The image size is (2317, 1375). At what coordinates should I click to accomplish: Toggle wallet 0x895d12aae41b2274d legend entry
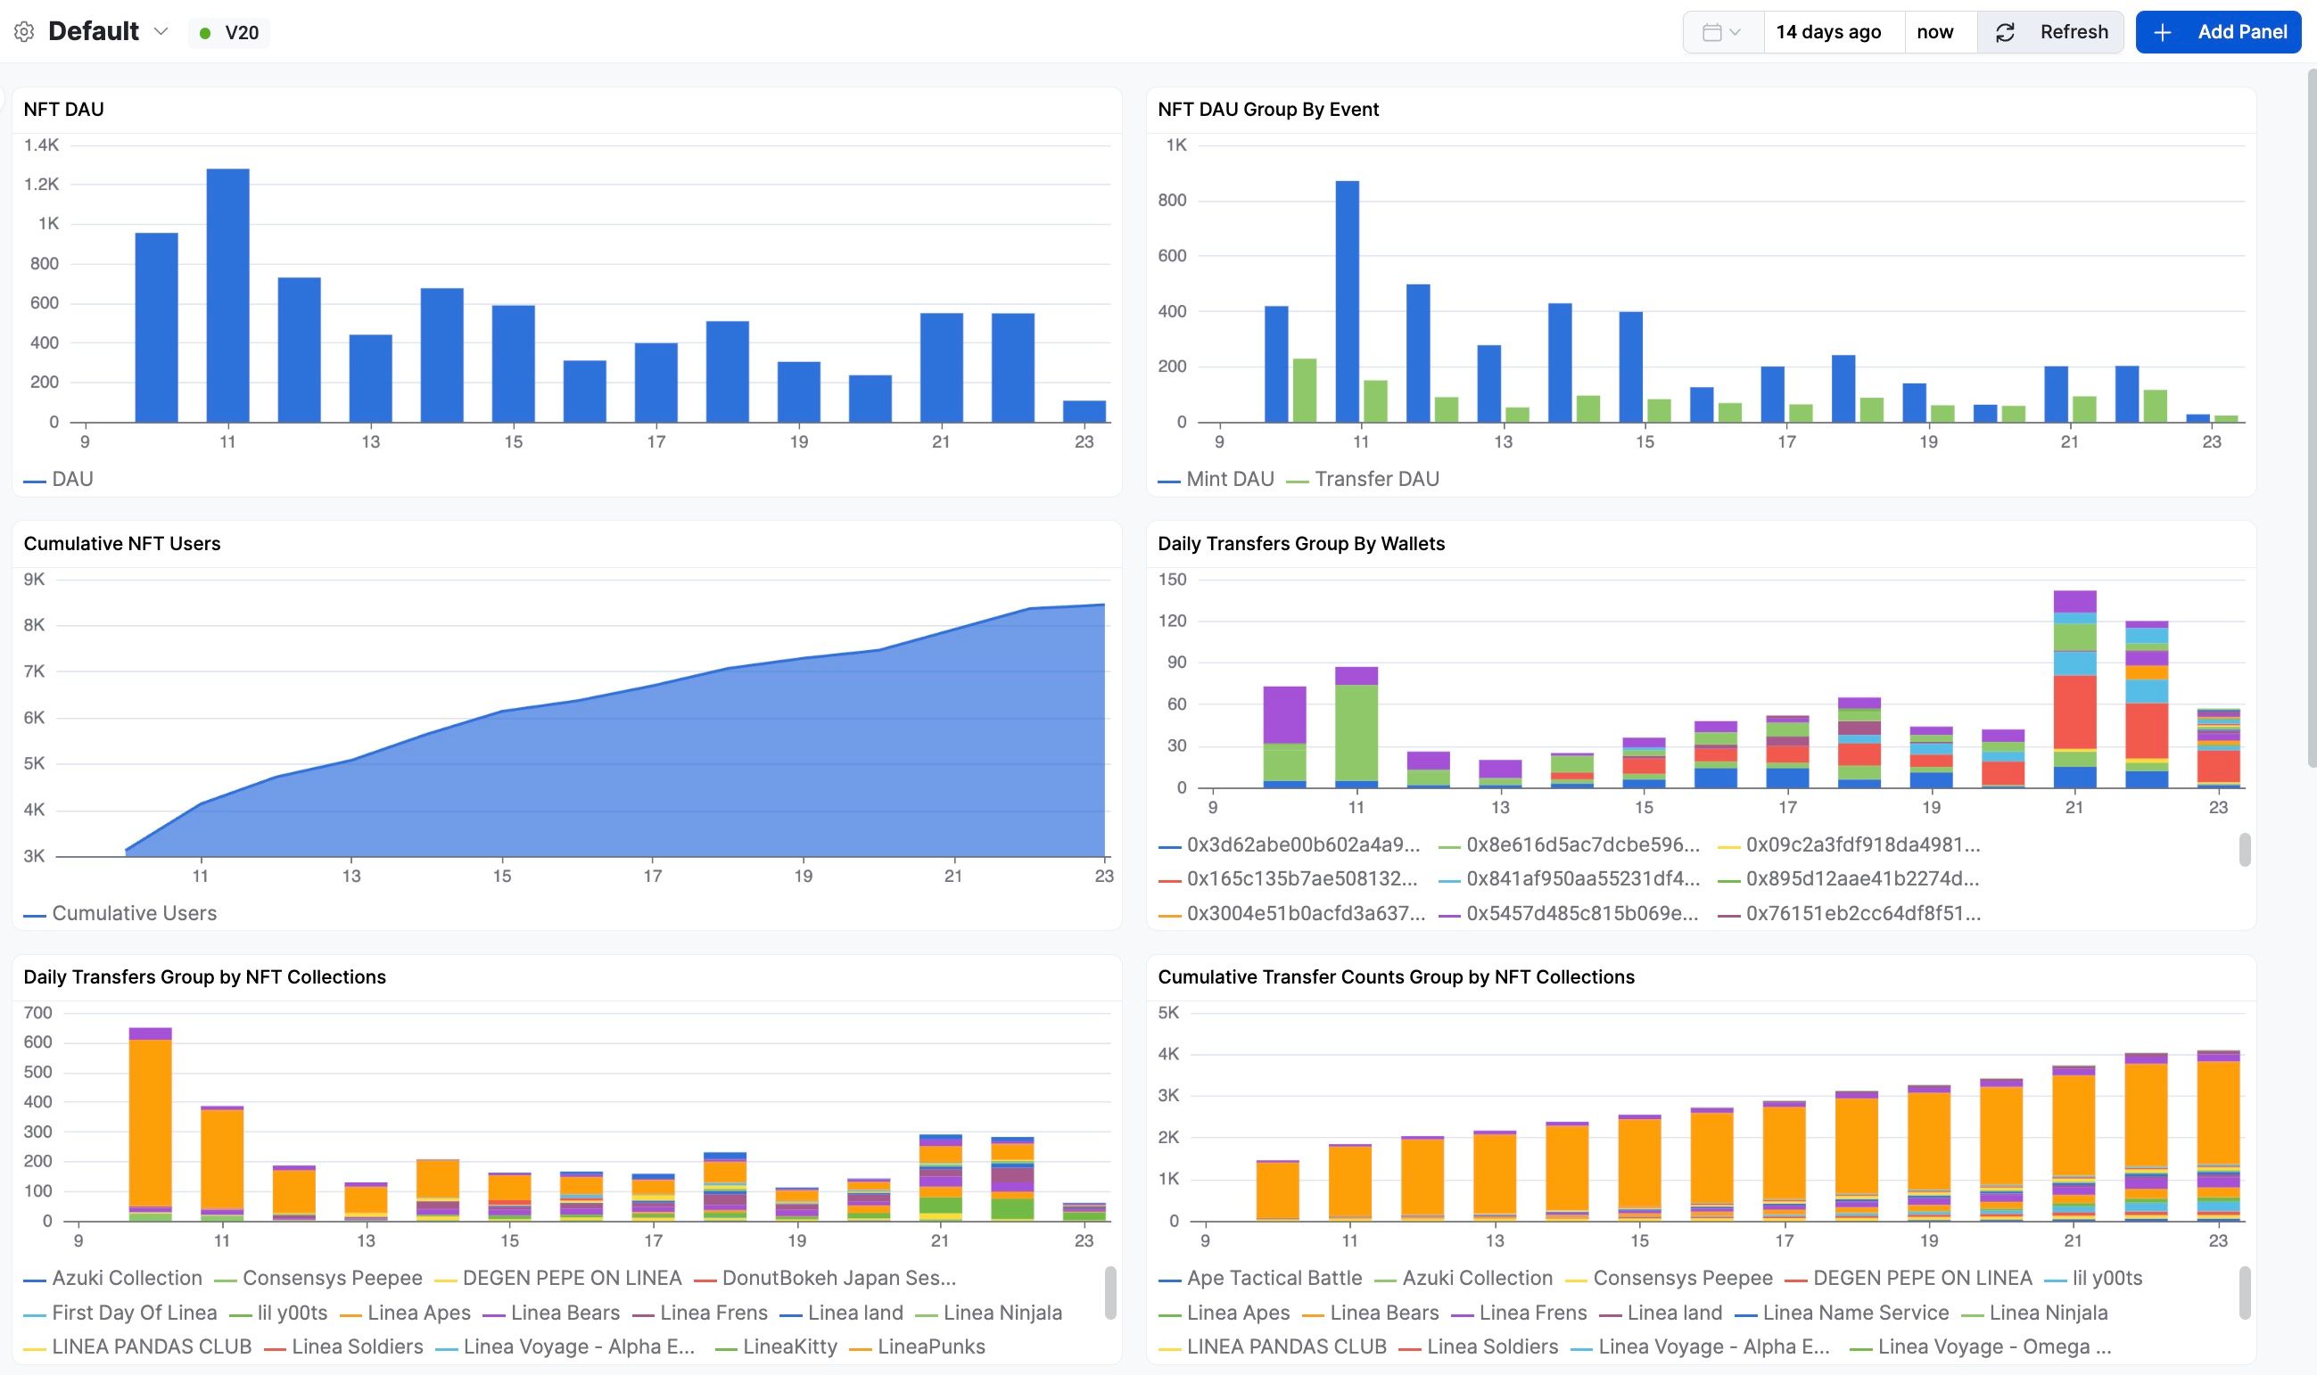[1849, 878]
